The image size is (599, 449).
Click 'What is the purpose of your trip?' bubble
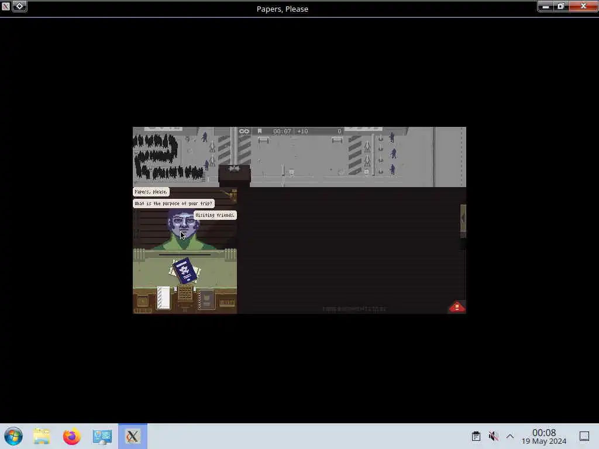173,203
